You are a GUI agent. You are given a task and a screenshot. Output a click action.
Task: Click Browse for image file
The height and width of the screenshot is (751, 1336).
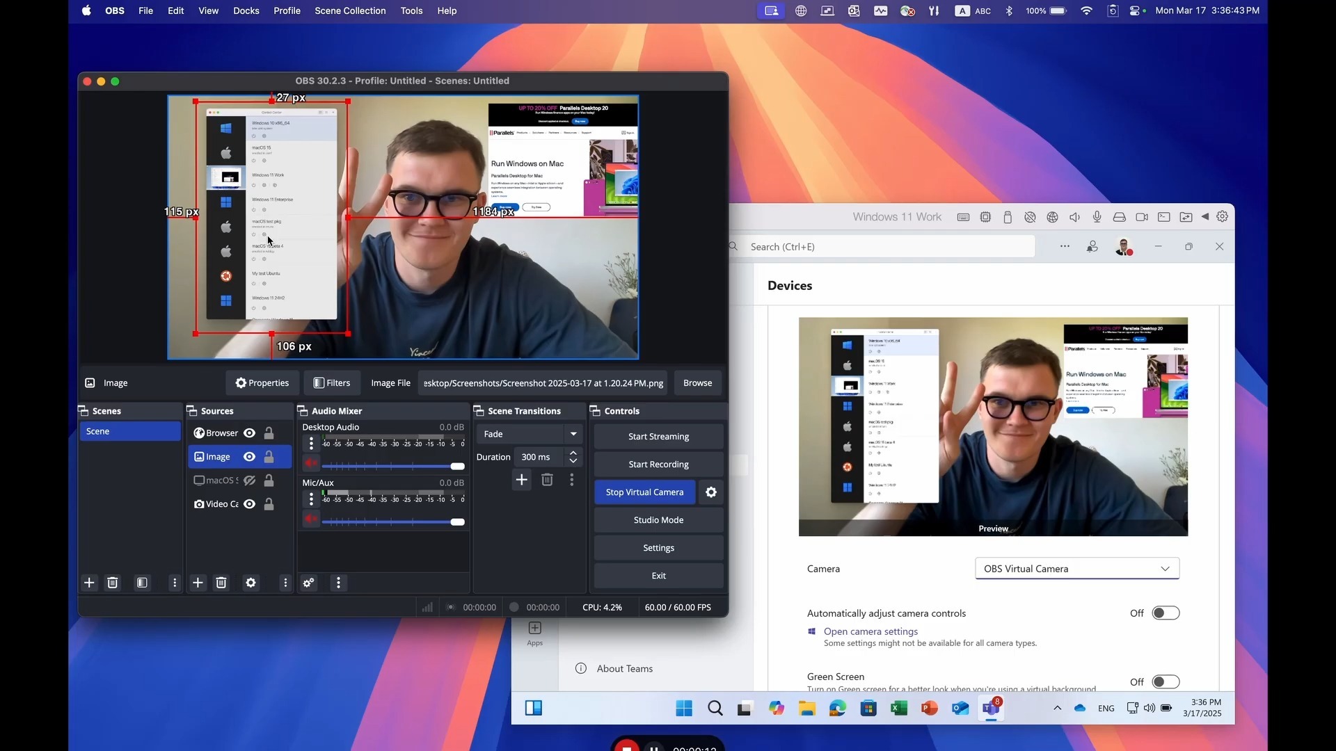697,383
